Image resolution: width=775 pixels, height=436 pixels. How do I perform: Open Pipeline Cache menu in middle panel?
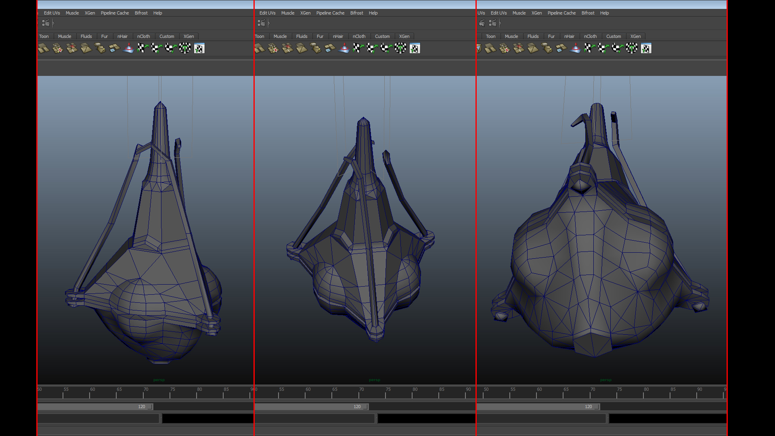(x=330, y=13)
